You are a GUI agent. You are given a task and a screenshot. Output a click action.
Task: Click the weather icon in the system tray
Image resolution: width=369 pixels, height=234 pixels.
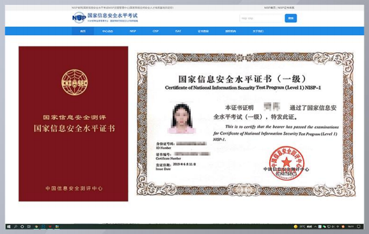tap(295, 227)
